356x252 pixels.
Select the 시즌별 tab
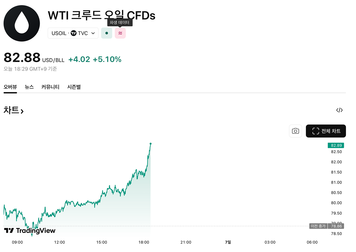(74, 87)
